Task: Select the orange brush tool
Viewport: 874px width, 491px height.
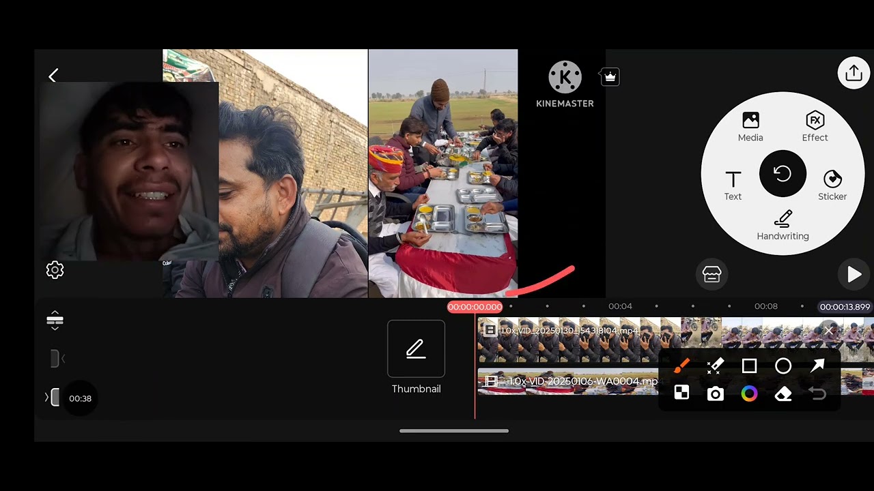Action: click(681, 366)
